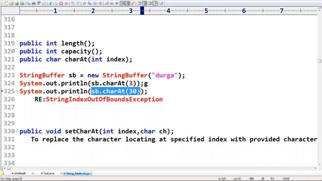Click the highlighted "sb.charAt(30)" selection
Screen dimensions: 322x181
[x=116, y=92]
